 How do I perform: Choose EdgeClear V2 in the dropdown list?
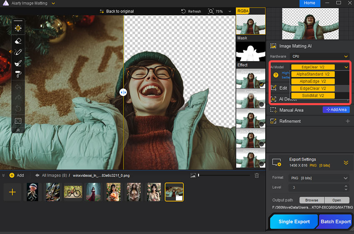313,89
